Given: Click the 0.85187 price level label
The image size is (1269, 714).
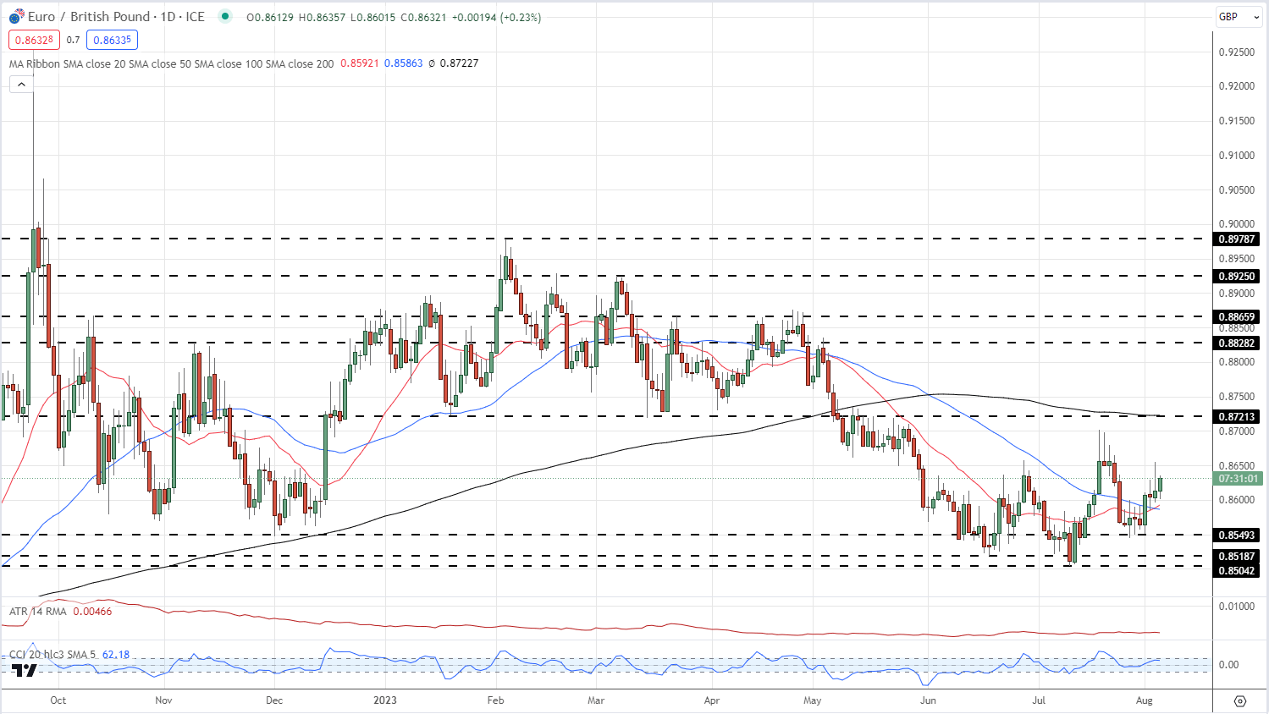Looking at the screenshot, I should click(1237, 557).
